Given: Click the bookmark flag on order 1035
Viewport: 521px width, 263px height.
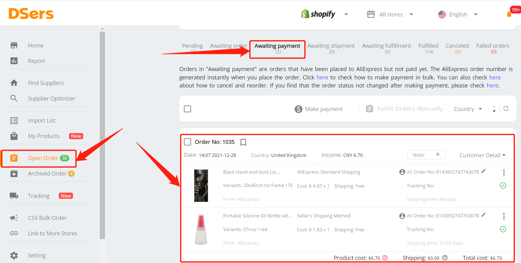Looking at the screenshot, I should [x=243, y=142].
